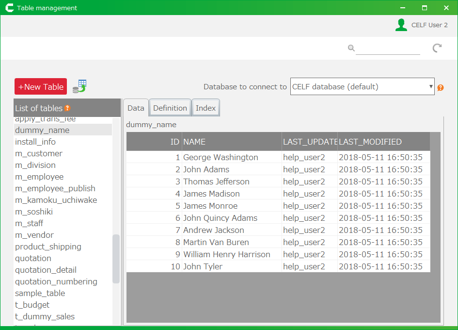Click the CELF logo in title bar
The width and height of the screenshot is (458, 330).
[x=9, y=8]
